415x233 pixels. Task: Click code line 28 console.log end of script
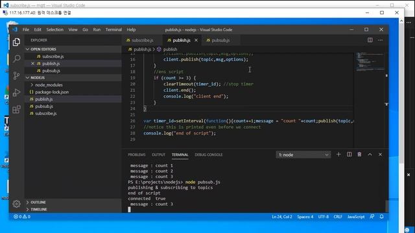click(180, 133)
